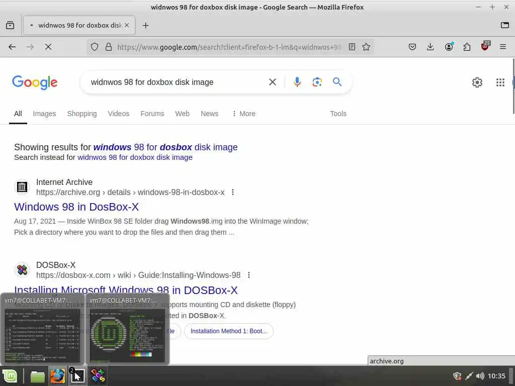Click the Google logo
The height and width of the screenshot is (386, 515).
[35, 82]
